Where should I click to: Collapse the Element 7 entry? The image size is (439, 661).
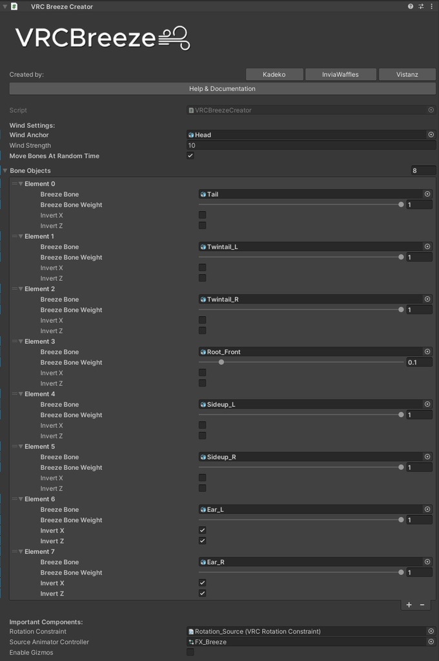click(21, 551)
